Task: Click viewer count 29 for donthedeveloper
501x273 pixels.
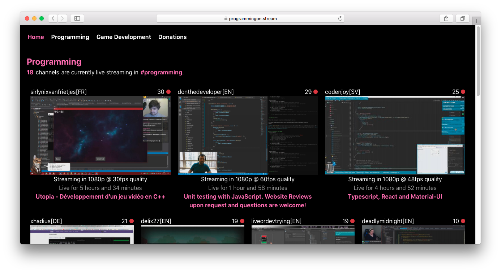Action: click(x=308, y=92)
